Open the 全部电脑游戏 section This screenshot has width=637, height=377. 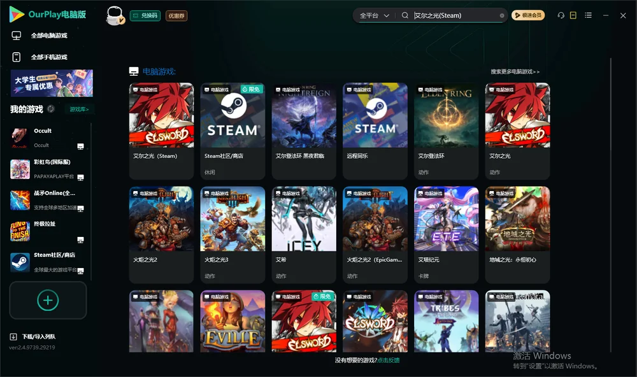pos(49,36)
